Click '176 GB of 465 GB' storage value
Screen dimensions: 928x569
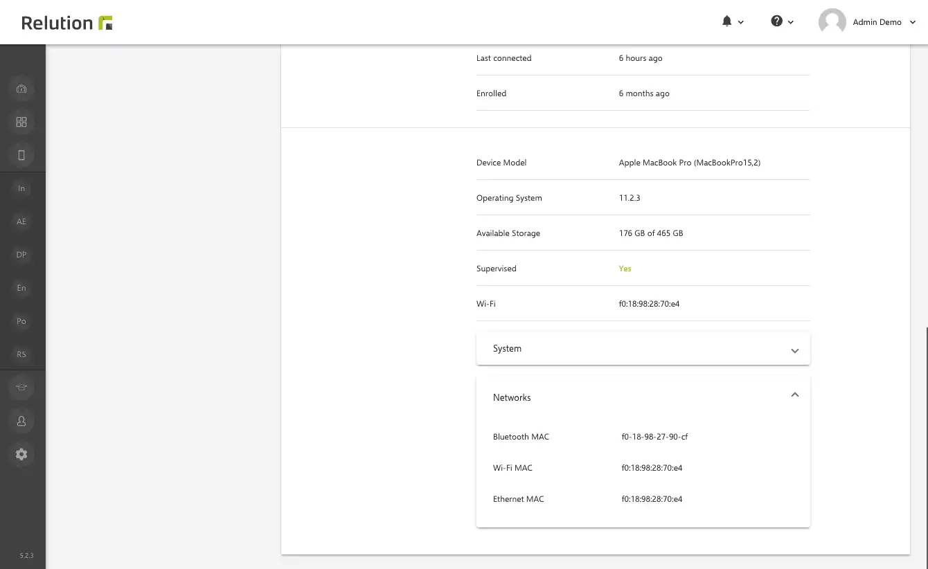click(x=651, y=233)
